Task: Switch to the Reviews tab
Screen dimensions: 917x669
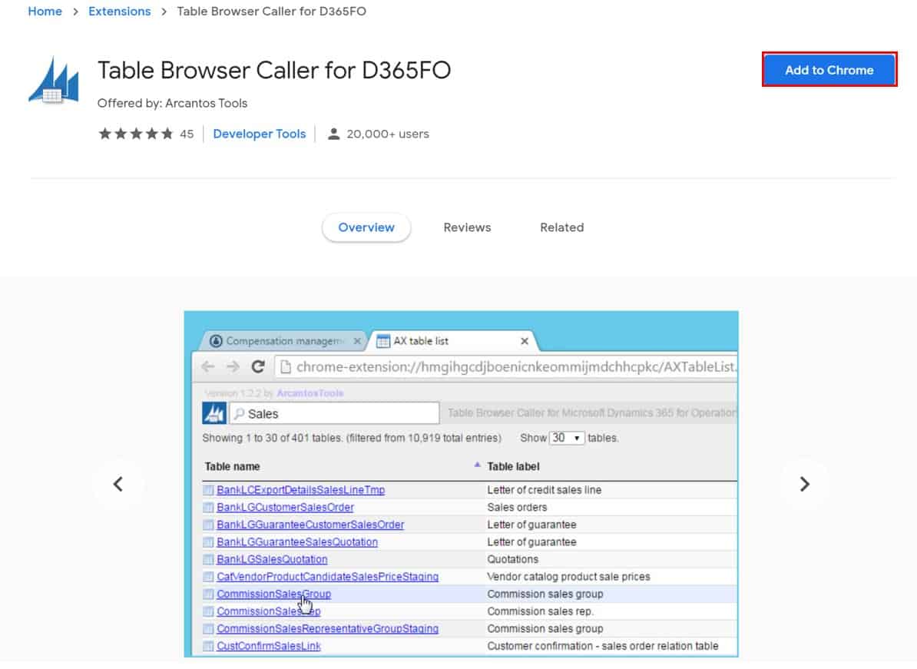Action: coord(467,227)
